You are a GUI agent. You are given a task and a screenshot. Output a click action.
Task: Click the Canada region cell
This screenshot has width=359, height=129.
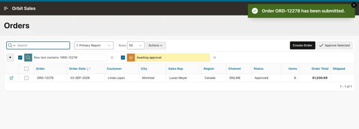[x=210, y=78]
